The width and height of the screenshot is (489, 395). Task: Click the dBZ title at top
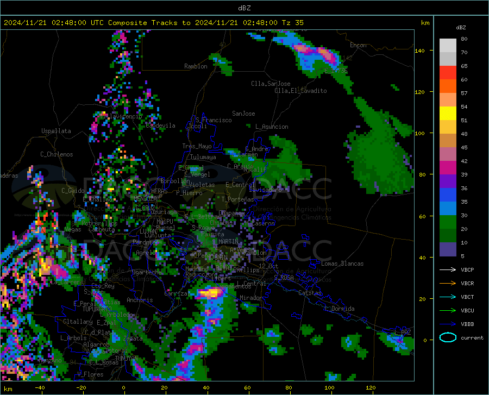244,8
